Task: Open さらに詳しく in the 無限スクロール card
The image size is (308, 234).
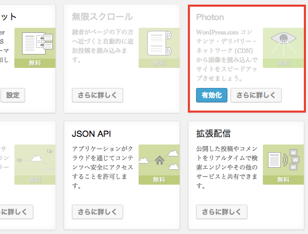Action: (x=98, y=95)
